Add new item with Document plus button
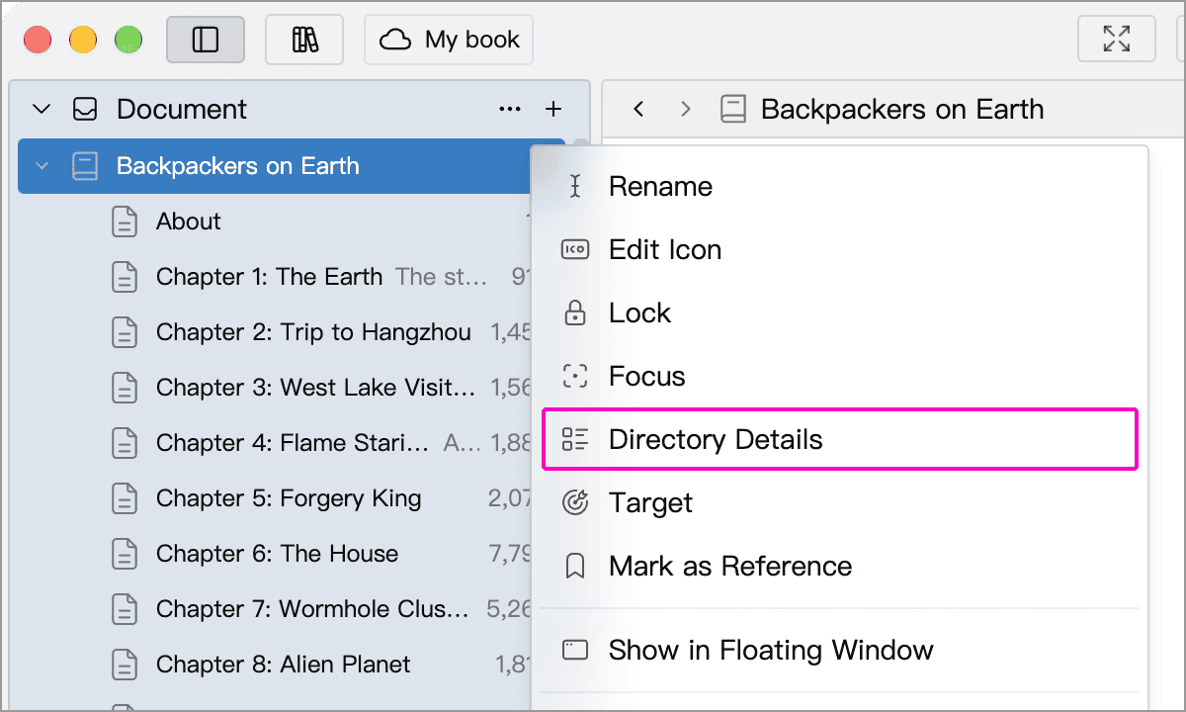Image resolution: width=1186 pixels, height=712 pixels. 553,109
